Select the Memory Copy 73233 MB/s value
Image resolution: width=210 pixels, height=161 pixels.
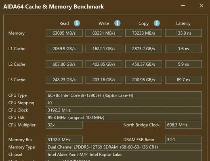(144, 33)
